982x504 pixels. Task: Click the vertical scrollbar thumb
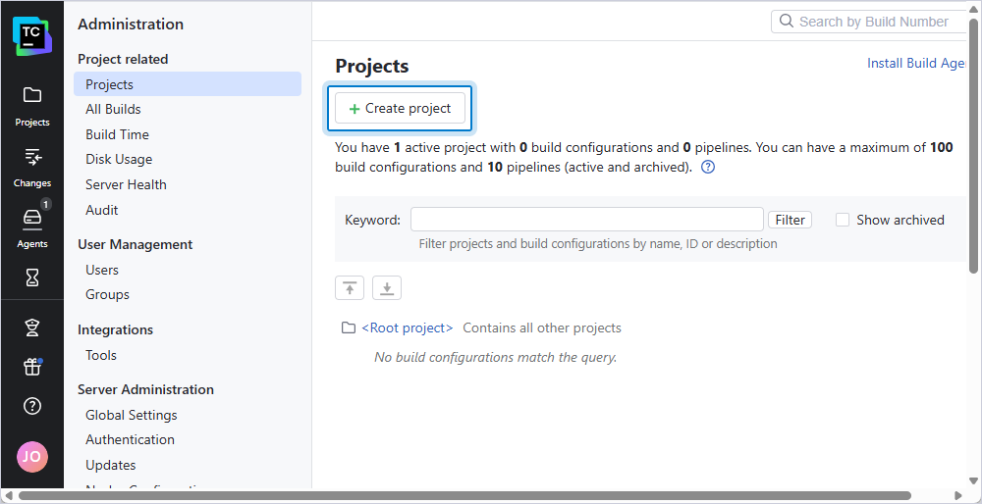pos(973,145)
